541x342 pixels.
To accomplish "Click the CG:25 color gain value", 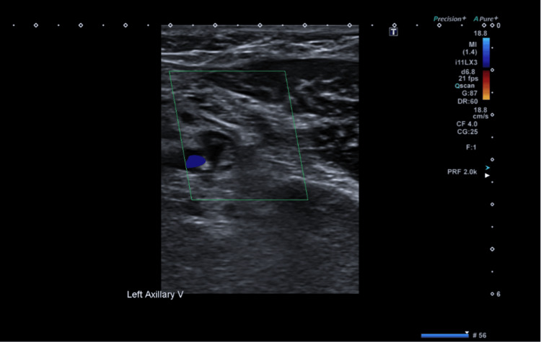I will [467, 132].
